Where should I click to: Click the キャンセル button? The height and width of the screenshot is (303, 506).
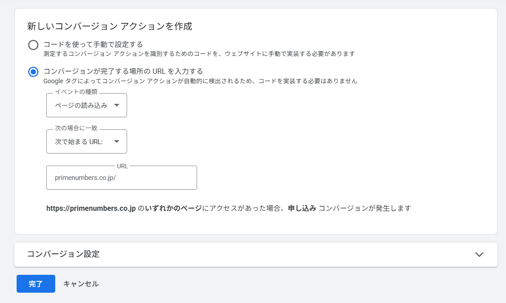coord(81,284)
